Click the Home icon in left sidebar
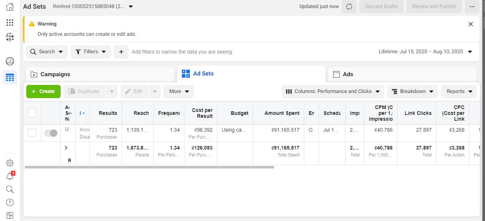The width and height of the screenshot is (485, 221). tap(10, 7)
